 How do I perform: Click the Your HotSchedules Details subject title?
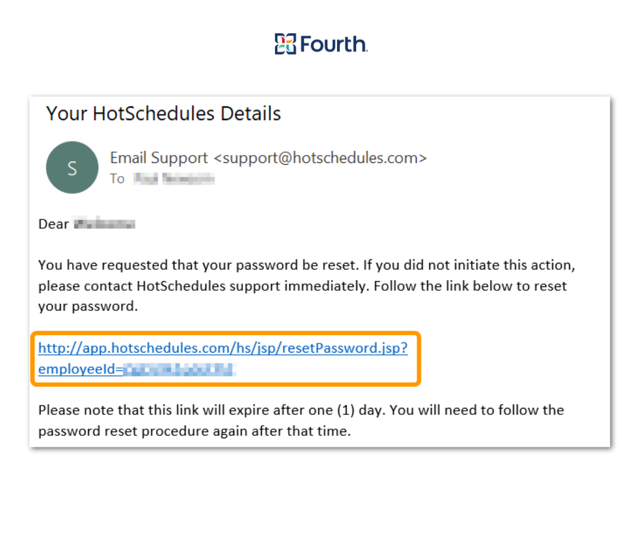(164, 114)
